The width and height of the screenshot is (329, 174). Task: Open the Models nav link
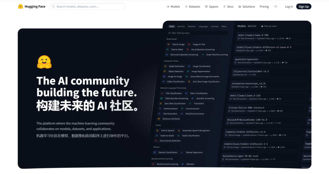[x=173, y=7]
